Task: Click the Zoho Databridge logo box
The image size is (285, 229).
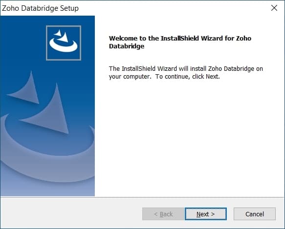Action: coord(64,43)
